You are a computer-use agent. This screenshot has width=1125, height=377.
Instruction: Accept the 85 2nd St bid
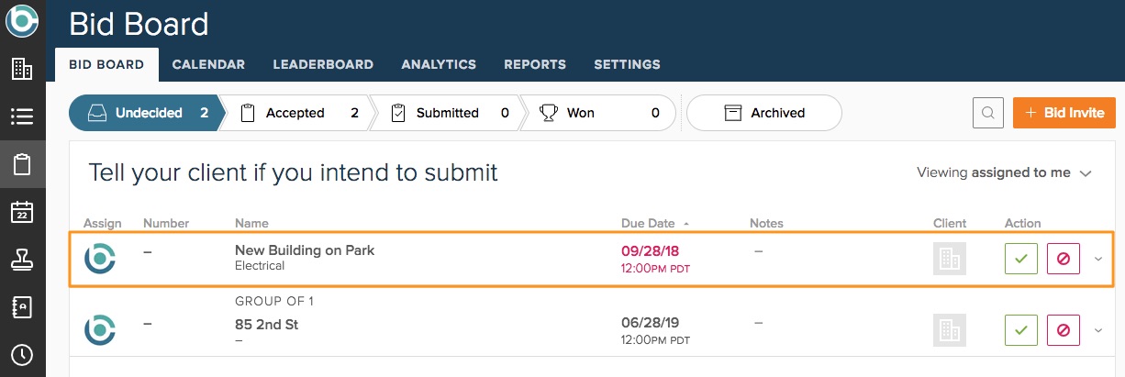1020,329
